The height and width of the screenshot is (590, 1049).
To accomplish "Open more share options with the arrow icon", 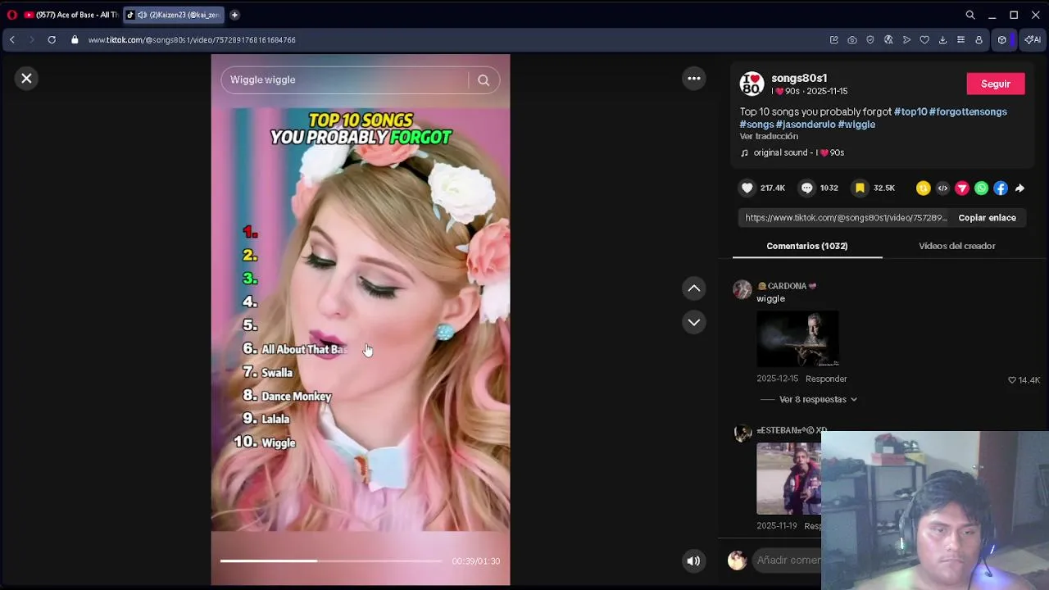I will click(x=1019, y=188).
